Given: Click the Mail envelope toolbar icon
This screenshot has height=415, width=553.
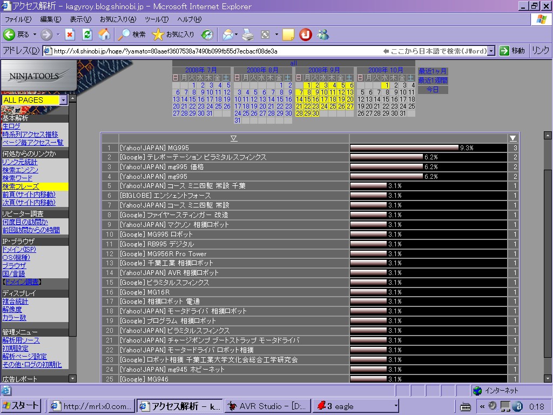Looking at the screenshot, I should [x=228, y=34].
